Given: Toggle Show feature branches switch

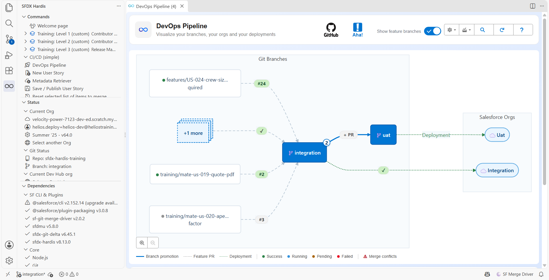Looking at the screenshot, I should point(432,31).
